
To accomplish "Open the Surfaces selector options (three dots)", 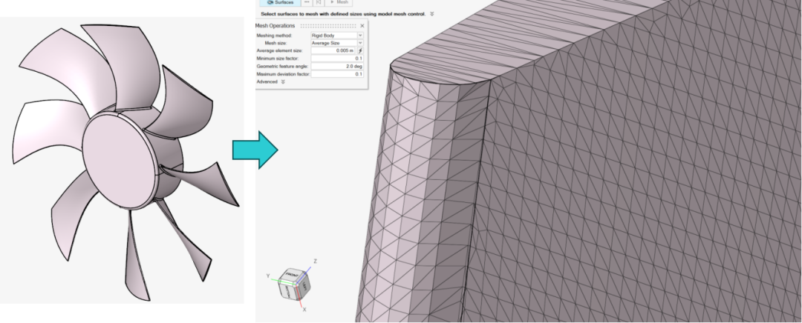I will point(307,3).
